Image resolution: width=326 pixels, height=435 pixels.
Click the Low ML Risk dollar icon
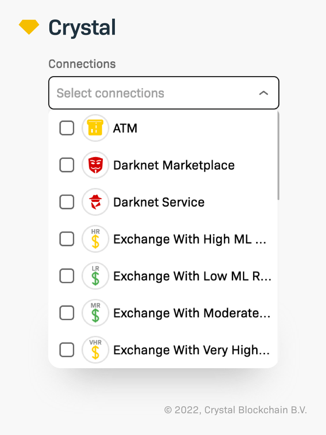[x=95, y=276]
